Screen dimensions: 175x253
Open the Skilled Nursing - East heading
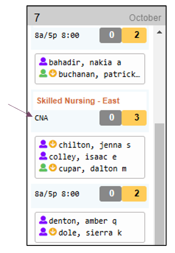tap(78, 101)
